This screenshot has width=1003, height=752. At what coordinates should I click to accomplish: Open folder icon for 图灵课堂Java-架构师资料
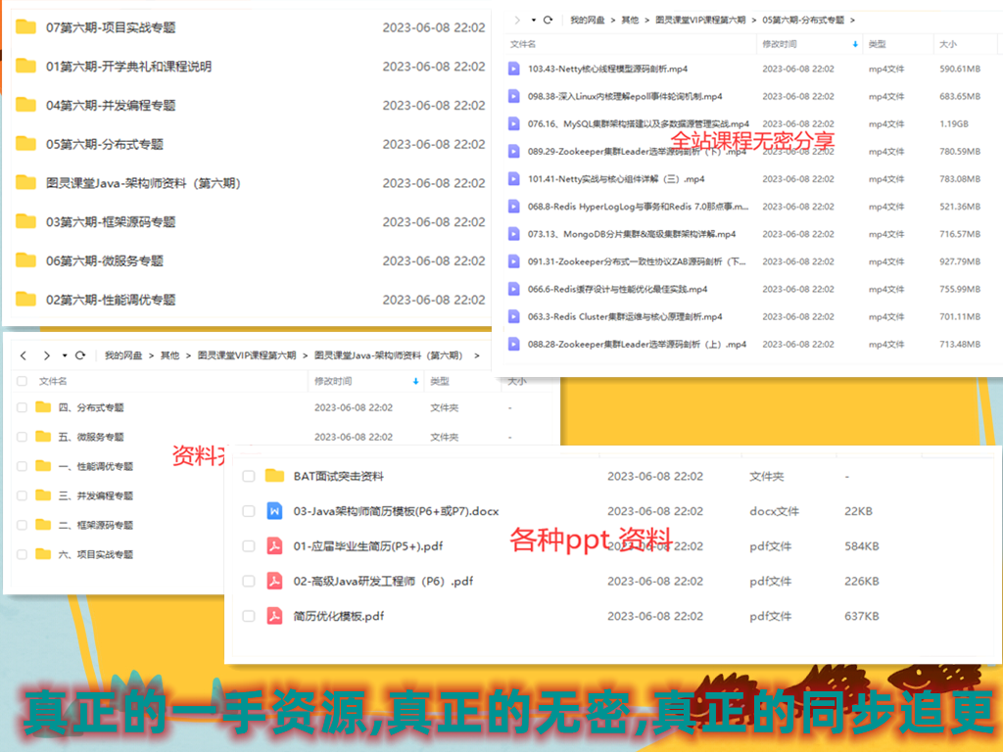tap(25, 183)
